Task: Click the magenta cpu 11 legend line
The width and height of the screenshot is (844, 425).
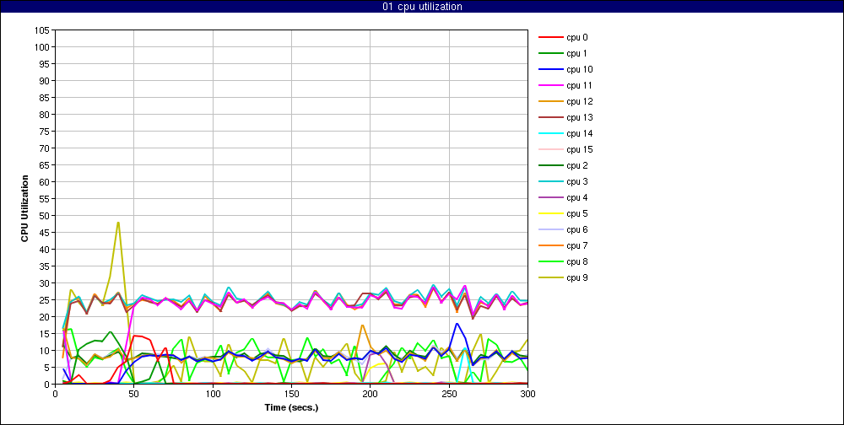Action: coord(550,85)
